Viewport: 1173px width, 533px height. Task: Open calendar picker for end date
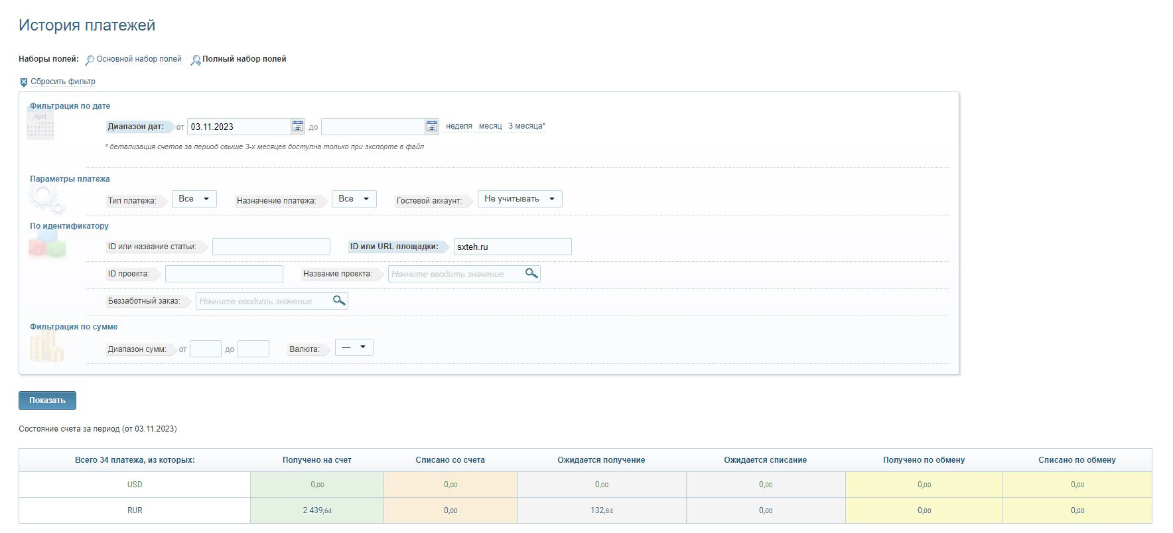point(432,126)
